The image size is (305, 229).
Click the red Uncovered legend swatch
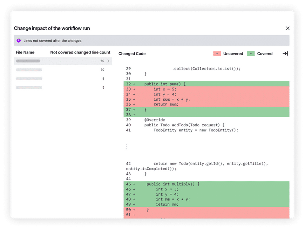[217, 54]
